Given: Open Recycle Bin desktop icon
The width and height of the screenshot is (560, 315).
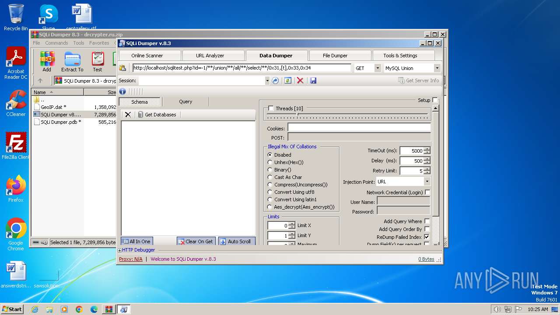Looking at the screenshot, I should [x=16, y=17].
